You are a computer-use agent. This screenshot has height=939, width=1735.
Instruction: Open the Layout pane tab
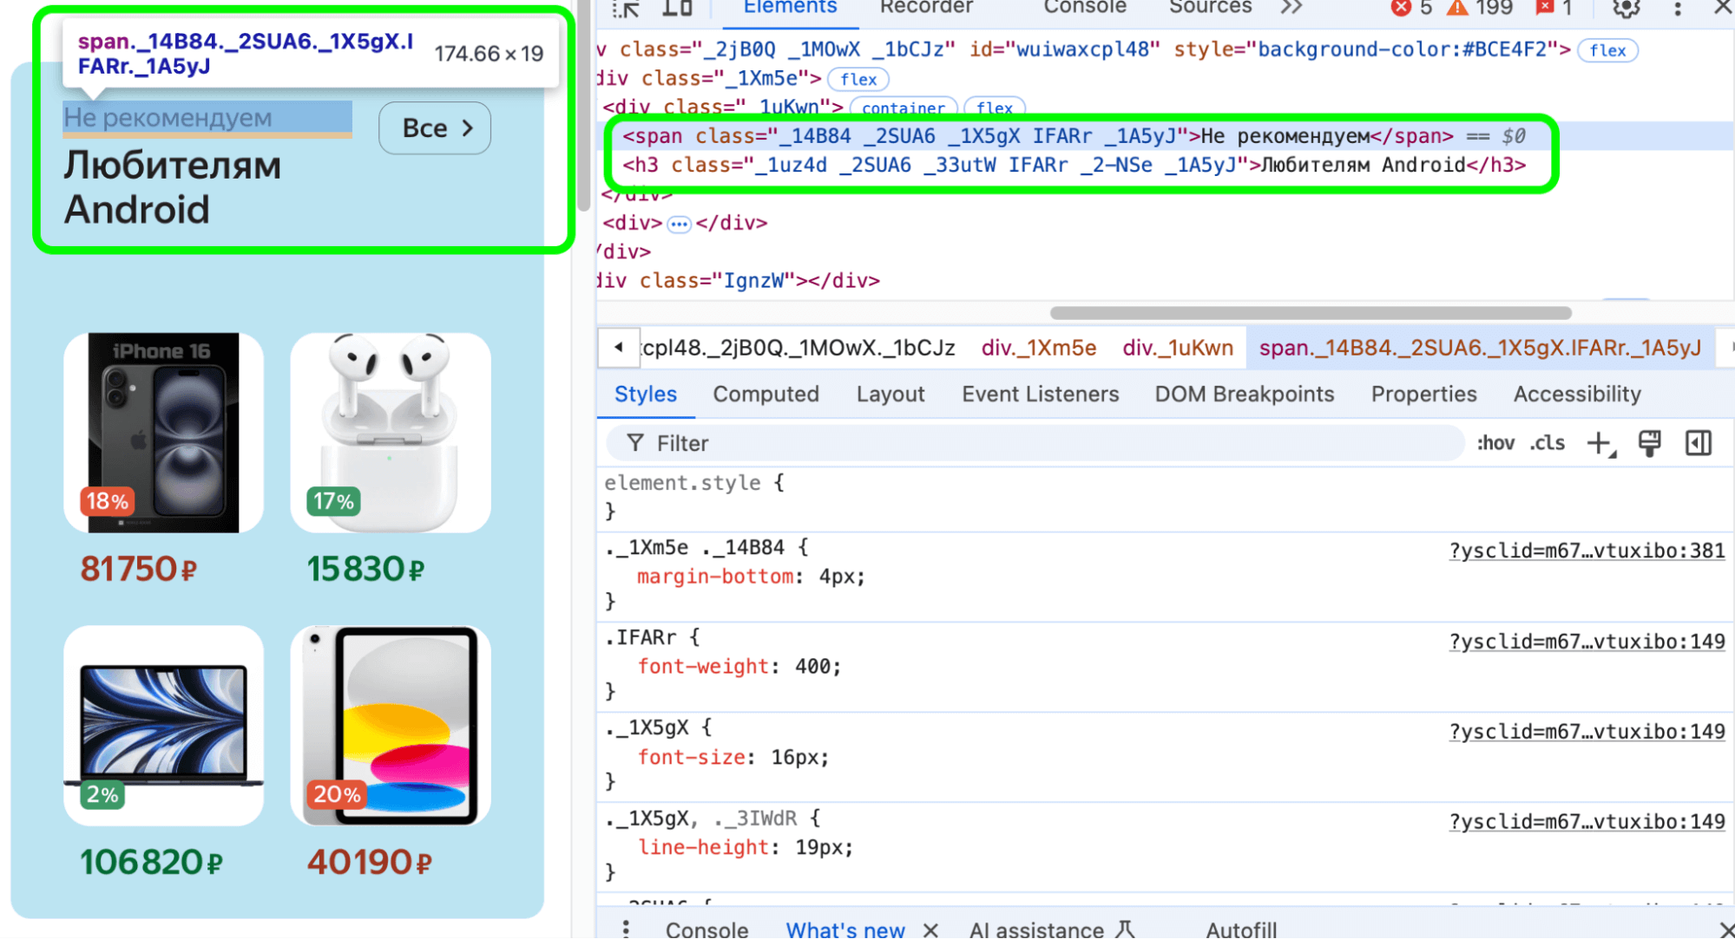(x=891, y=395)
